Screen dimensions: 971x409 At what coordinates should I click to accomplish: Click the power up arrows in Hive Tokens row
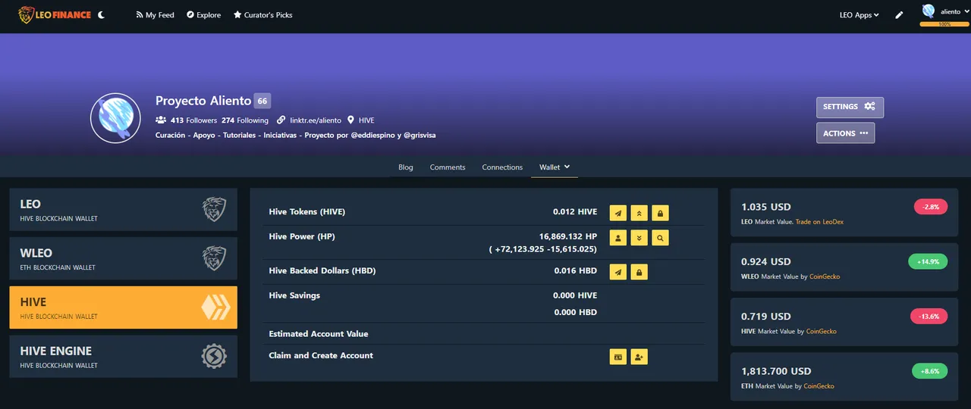[639, 213]
